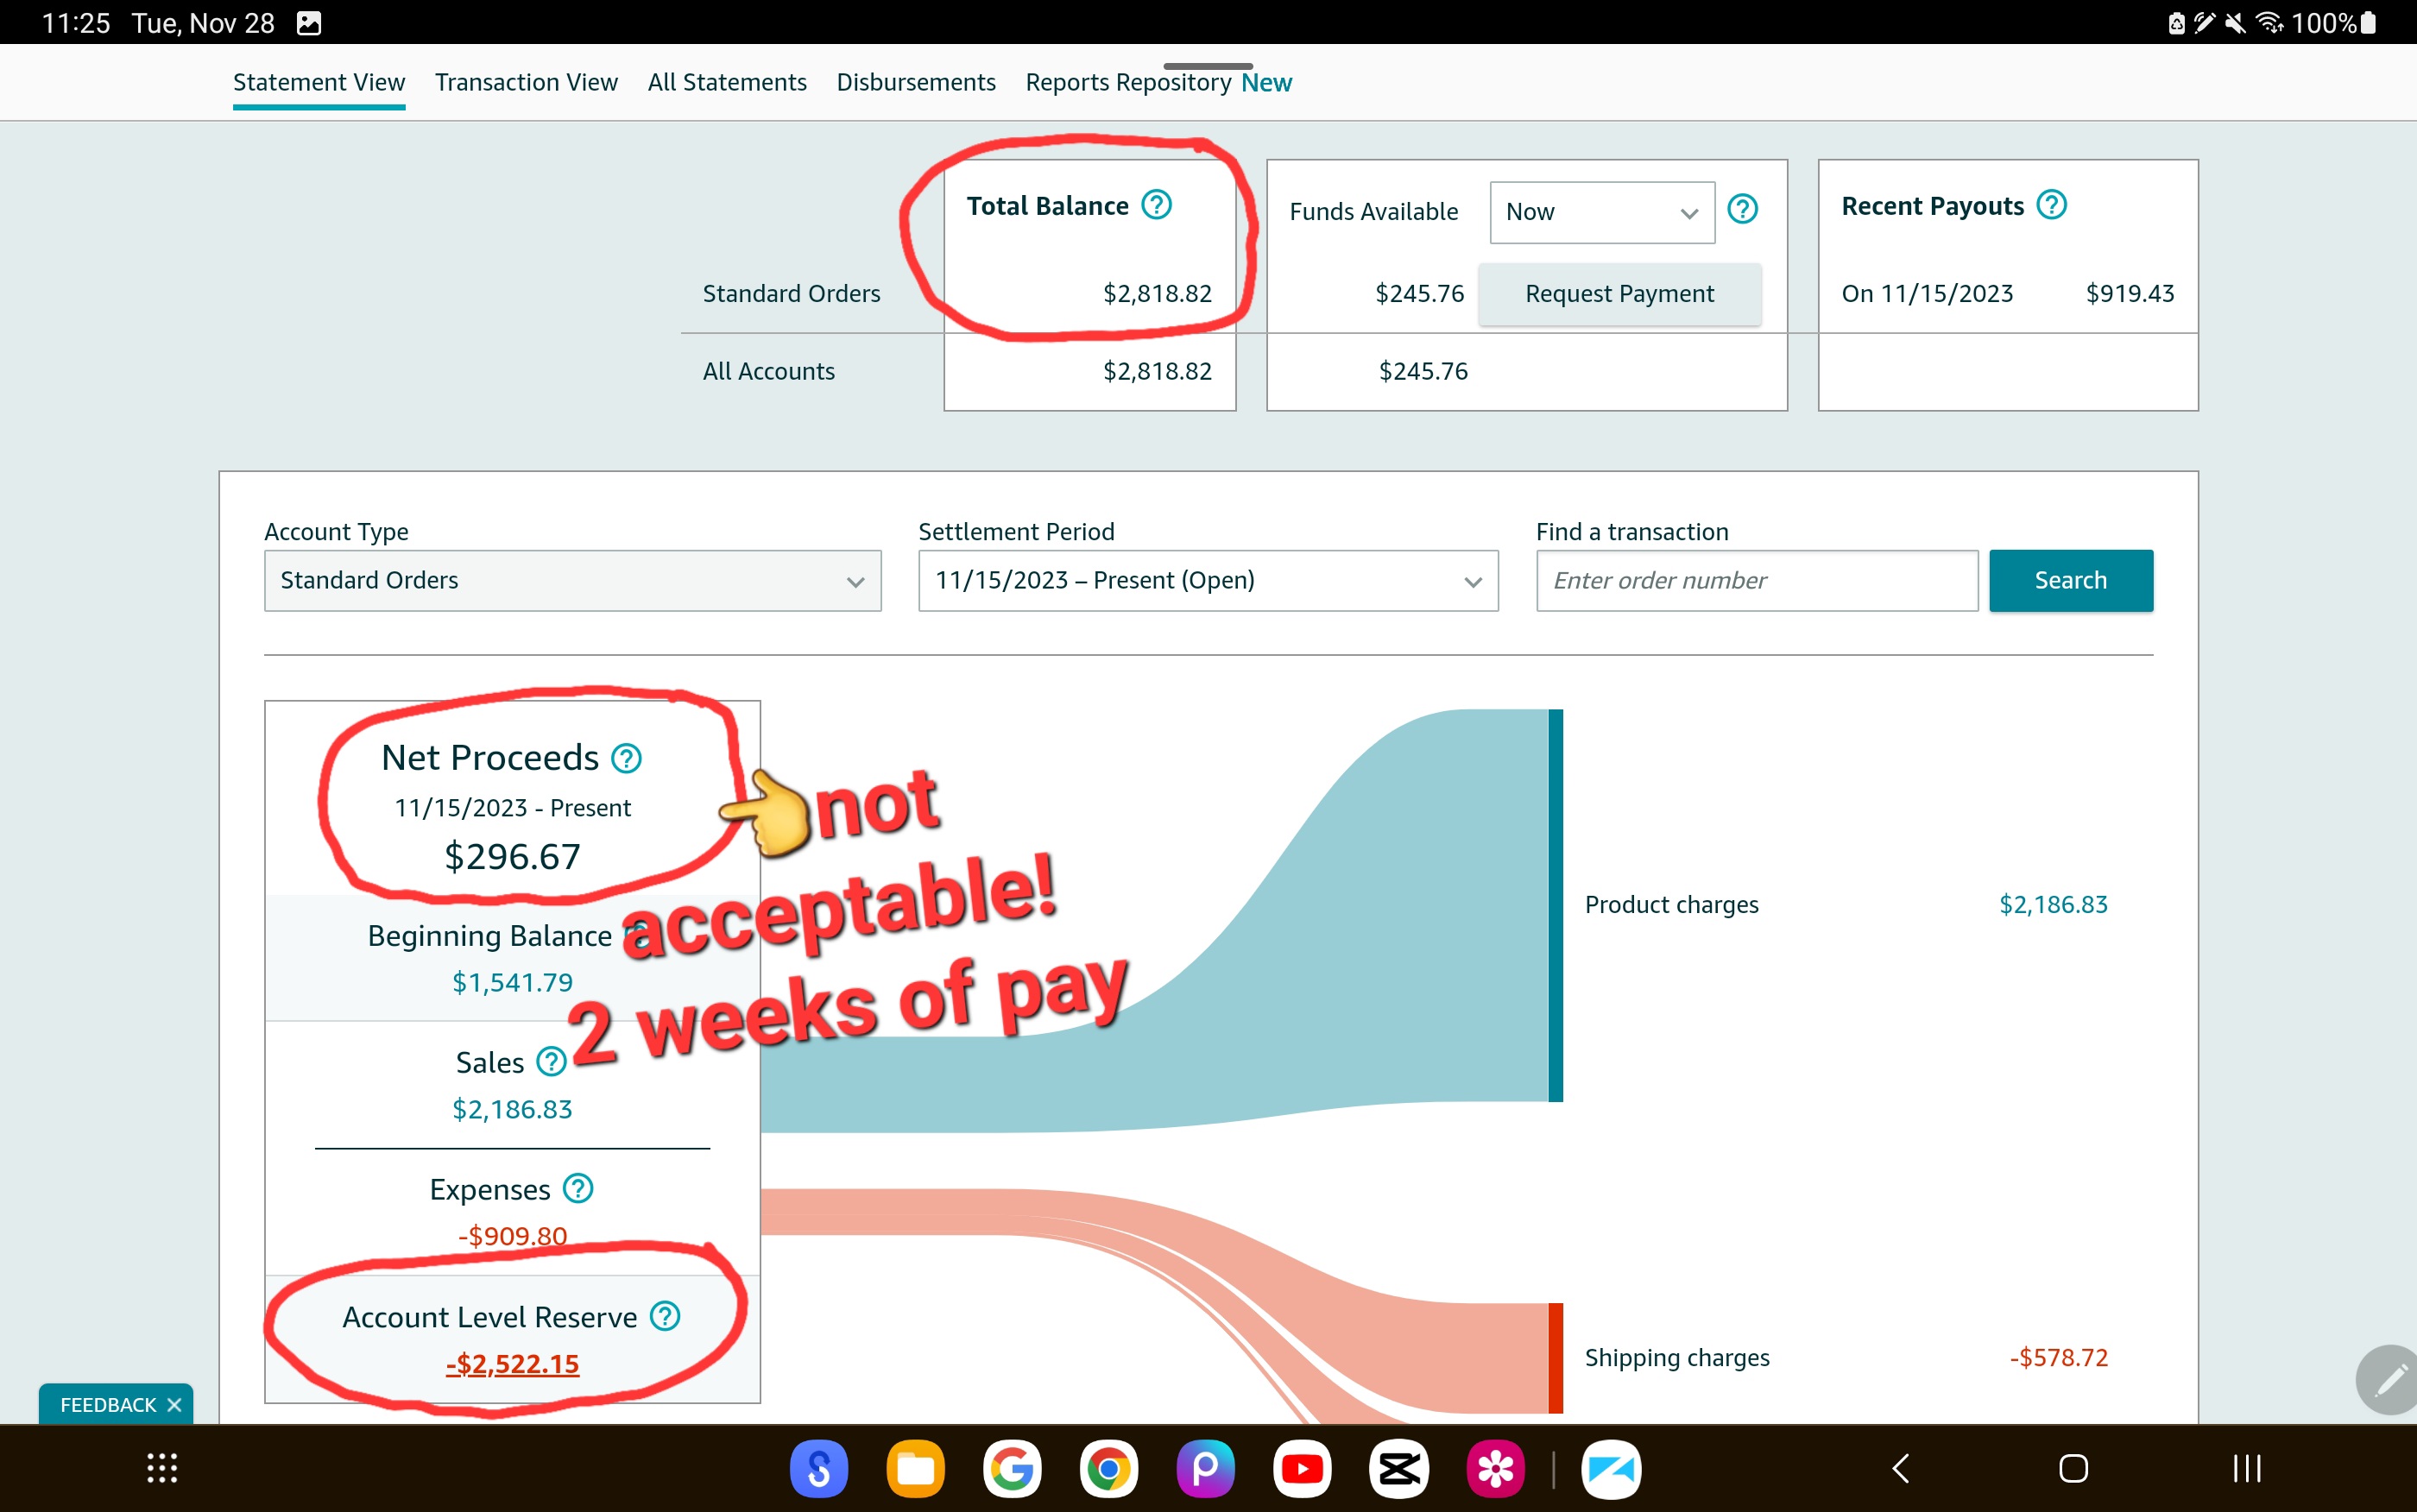Open the Google app icon
2417x1512 pixels.
click(x=1012, y=1469)
